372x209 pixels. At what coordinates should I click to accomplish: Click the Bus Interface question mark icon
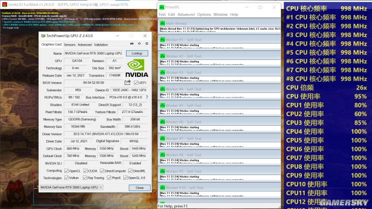pos(147,97)
